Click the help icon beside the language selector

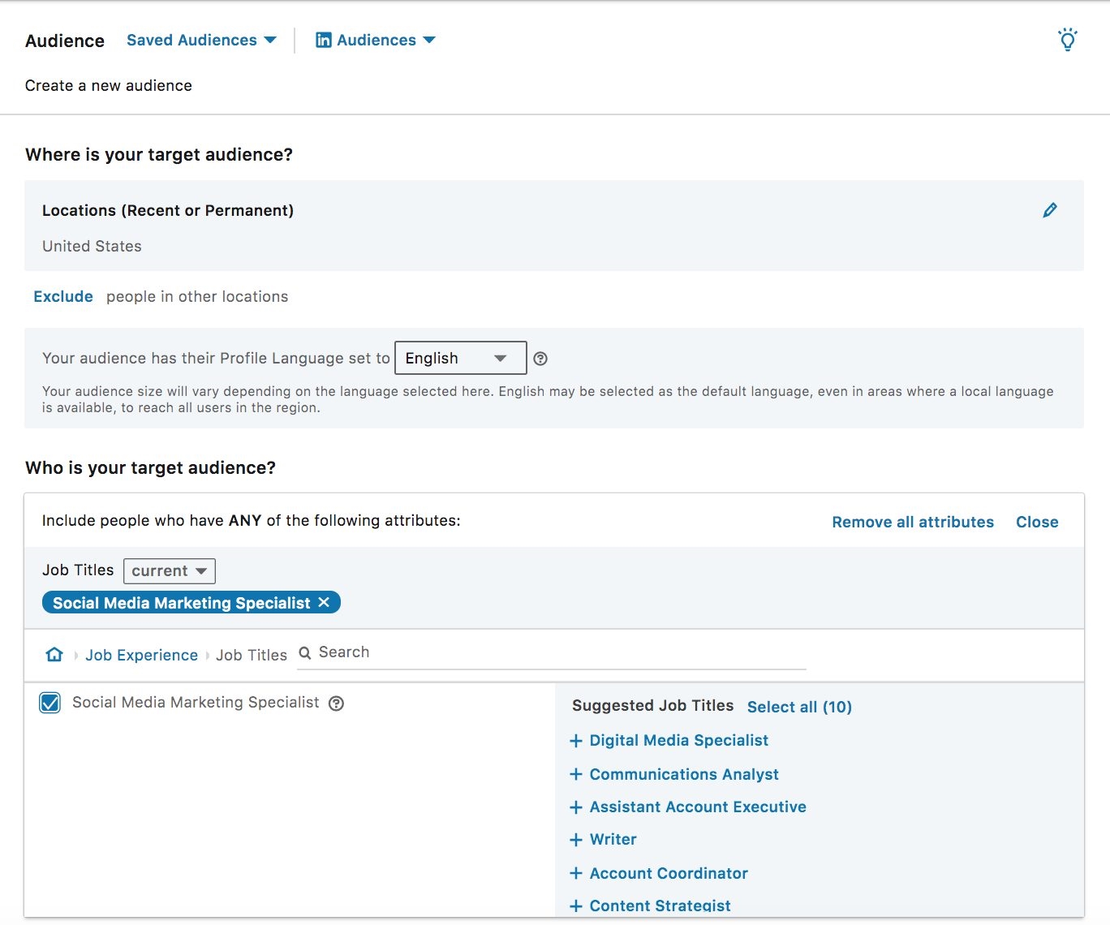(x=540, y=358)
